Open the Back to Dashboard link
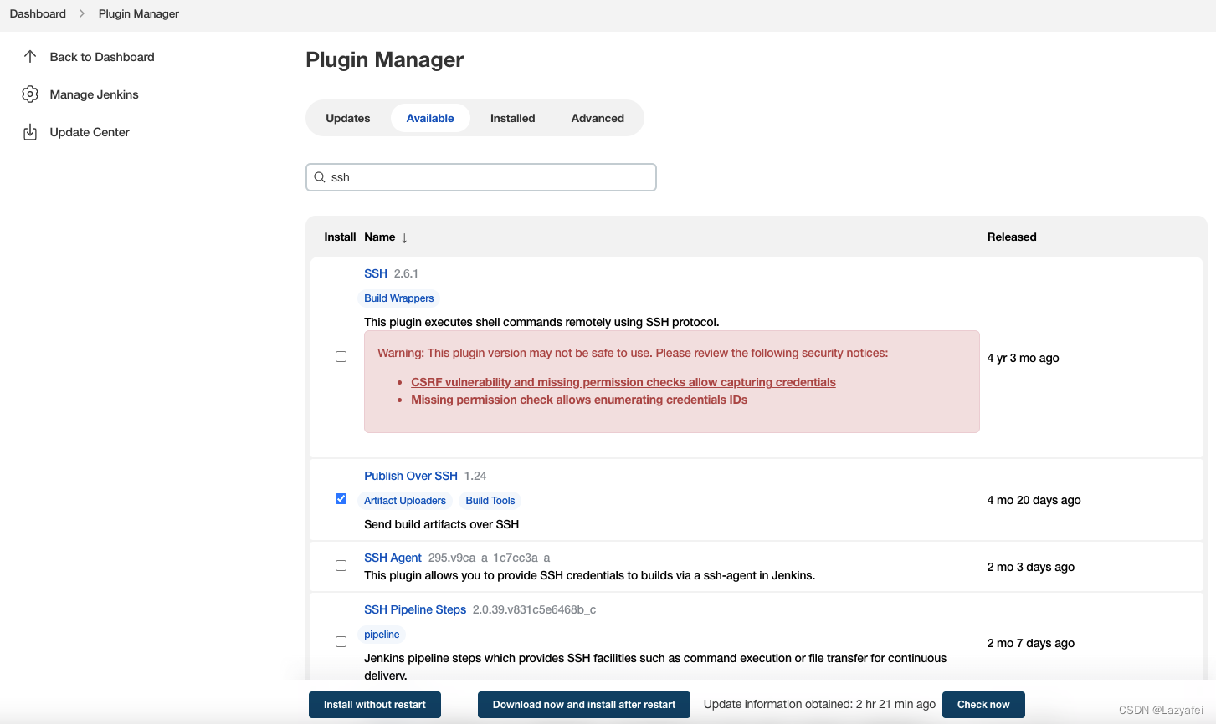Screen dimensions: 1216x724 coord(102,57)
